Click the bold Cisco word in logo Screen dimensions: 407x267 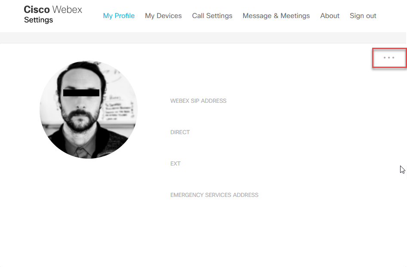(x=37, y=10)
